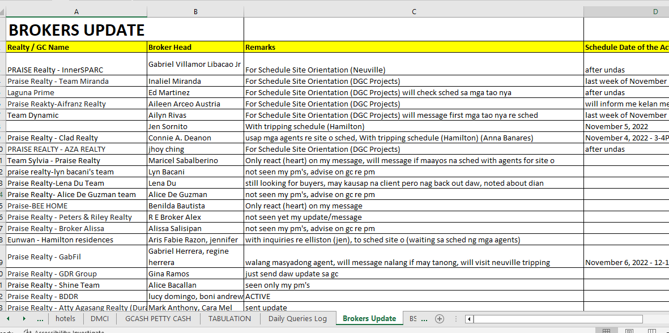Image resolution: width=669 pixels, height=333 pixels.
Task: Click the horizontal scrollbar left arrow
Action: click(x=469, y=319)
